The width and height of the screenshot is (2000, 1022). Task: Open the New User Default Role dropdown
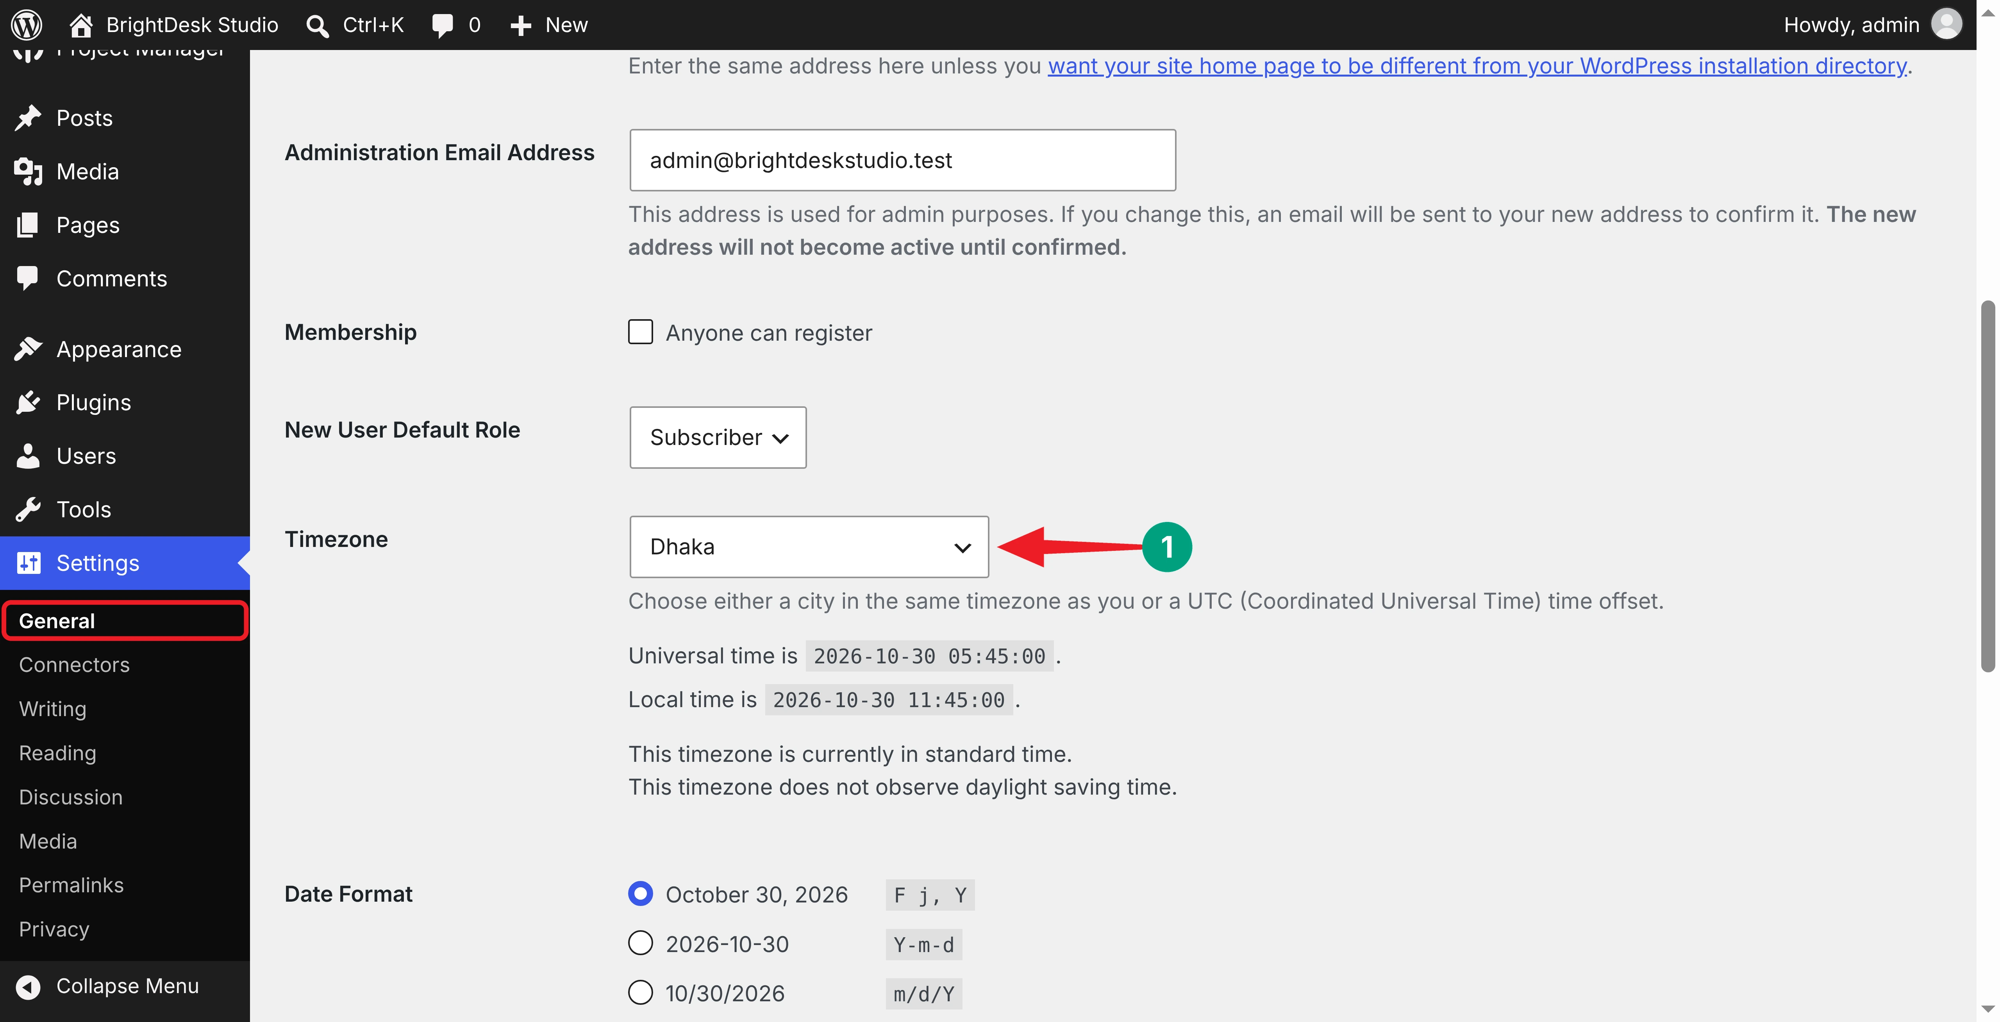click(718, 437)
